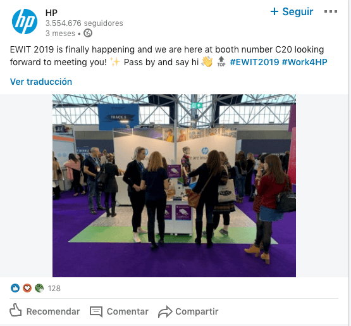
Task: Open the HP booth event photo
Action: [174, 185]
